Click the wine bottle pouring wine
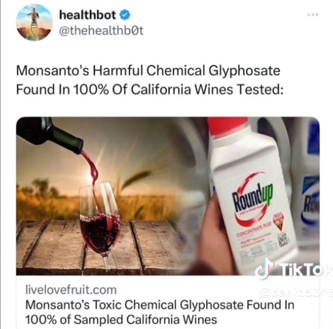 [x=49, y=136]
